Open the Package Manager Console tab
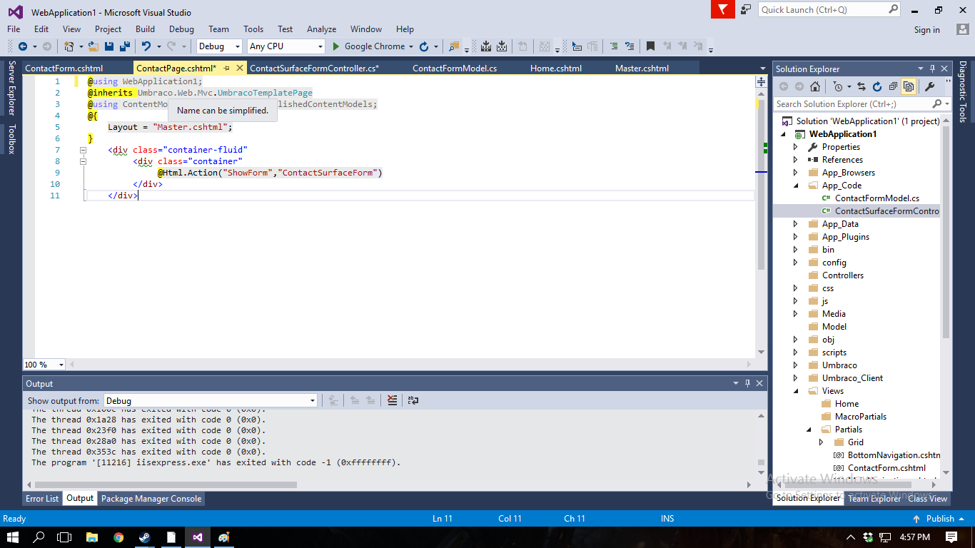 point(151,499)
